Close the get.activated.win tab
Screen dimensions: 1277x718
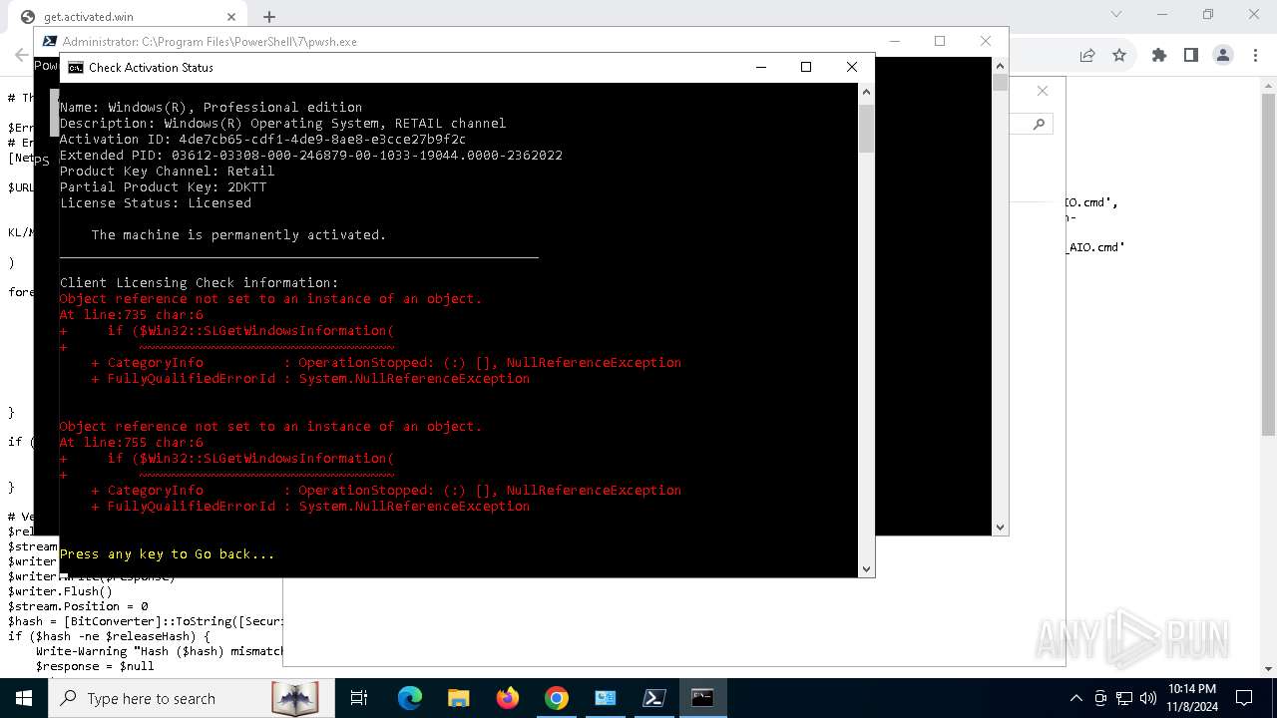click(x=231, y=17)
